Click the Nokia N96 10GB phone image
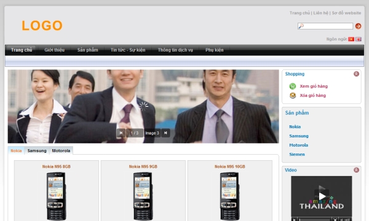This screenshot has width=369, height=221. [230, 196]
